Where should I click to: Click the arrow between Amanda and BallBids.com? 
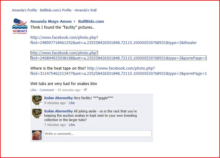coord(75,22)
